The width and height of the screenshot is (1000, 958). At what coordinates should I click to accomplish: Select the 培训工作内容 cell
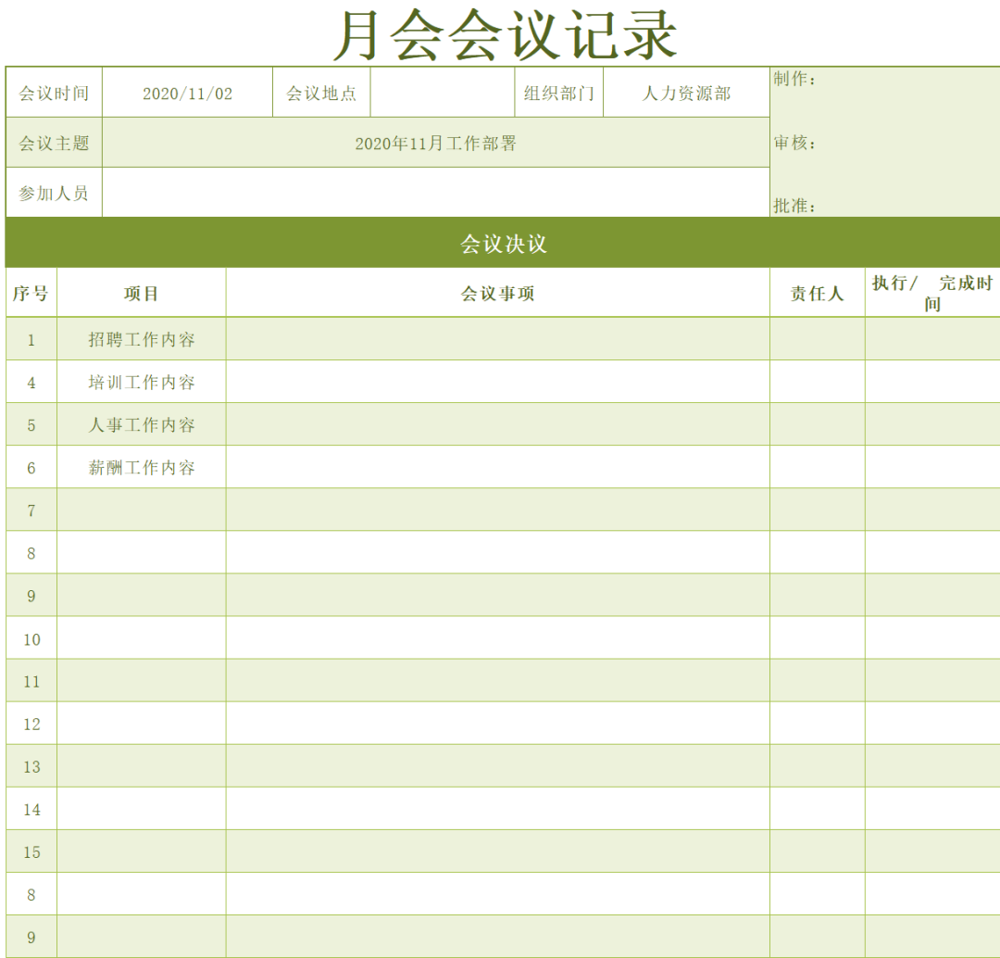click(141, 382)
